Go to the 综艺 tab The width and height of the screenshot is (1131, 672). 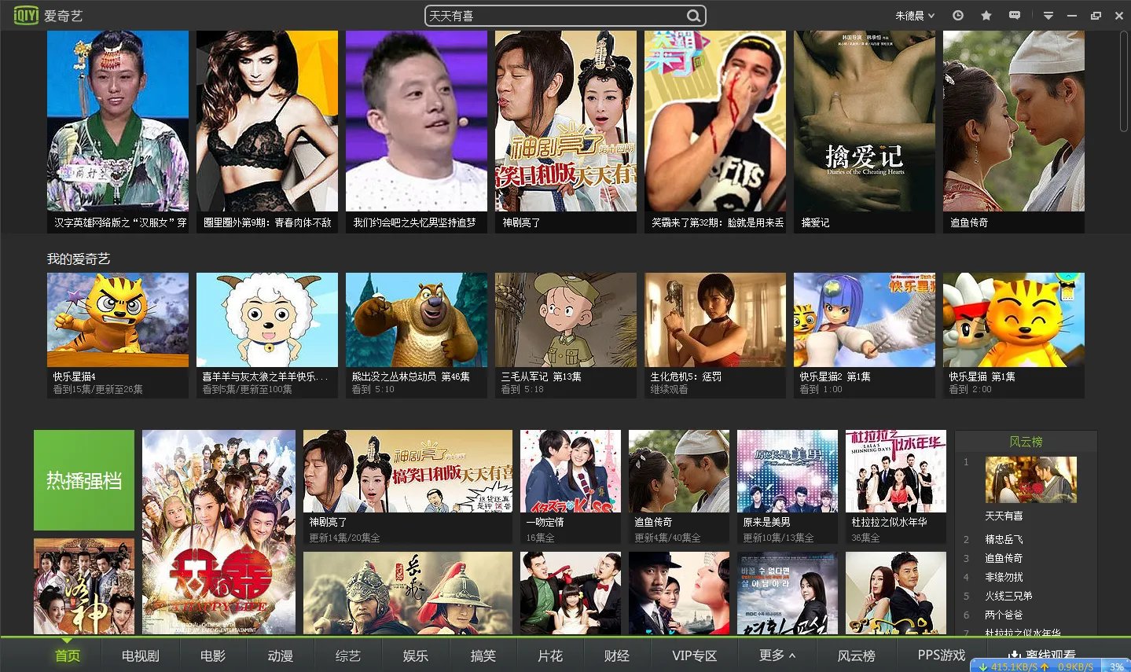pos(347,655)
